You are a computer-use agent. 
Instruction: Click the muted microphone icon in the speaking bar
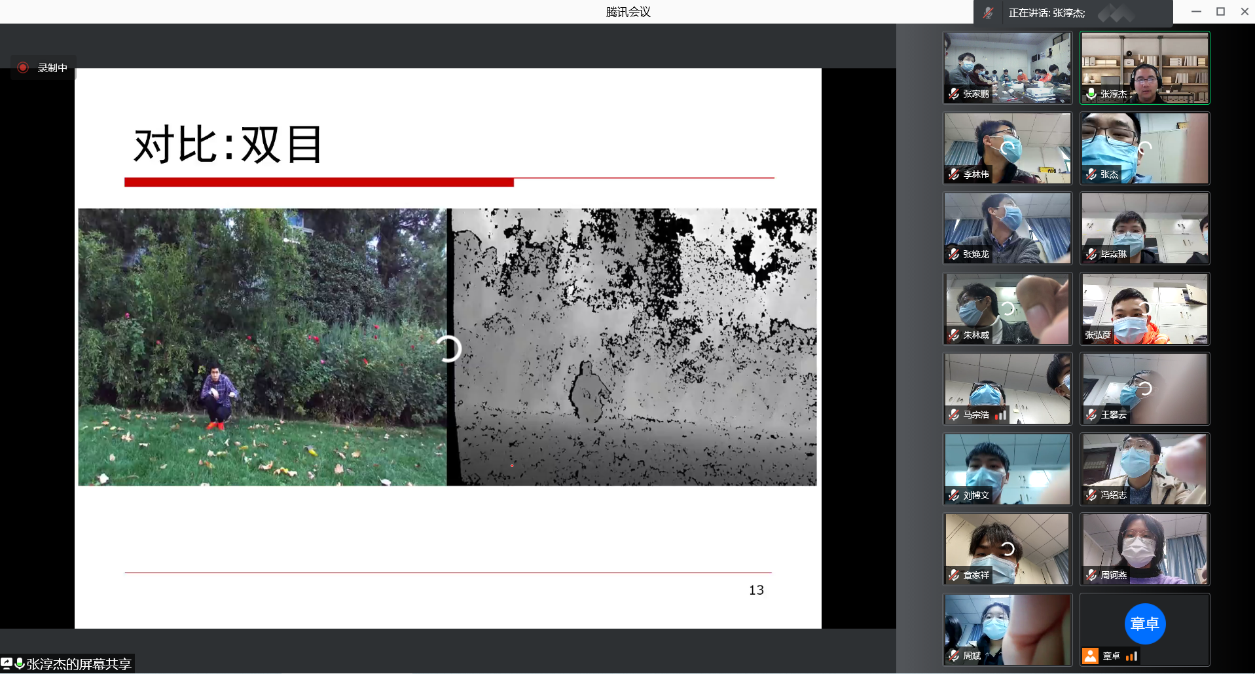tap(989, 12)
